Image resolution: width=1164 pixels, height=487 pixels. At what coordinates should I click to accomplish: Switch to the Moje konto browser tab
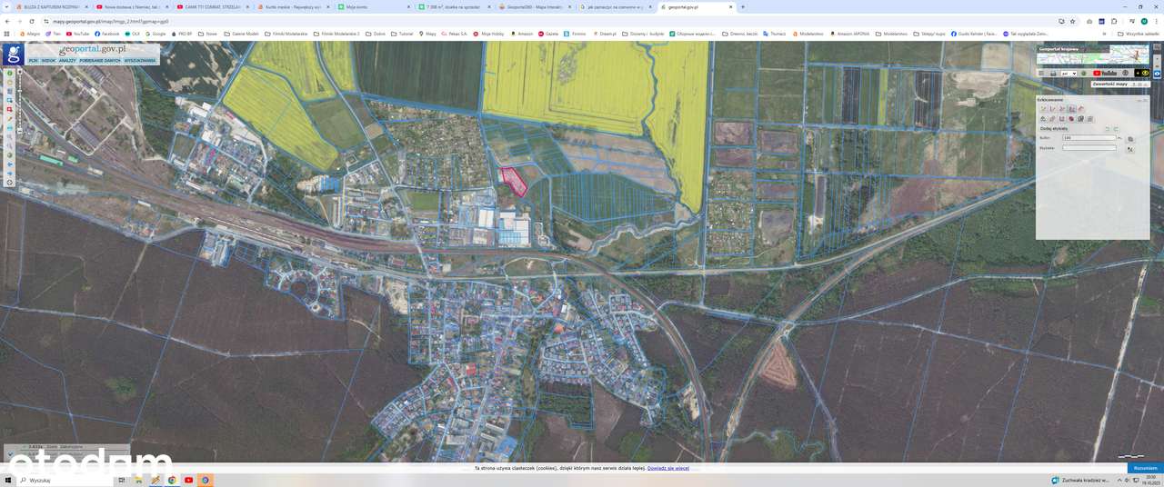373,6
